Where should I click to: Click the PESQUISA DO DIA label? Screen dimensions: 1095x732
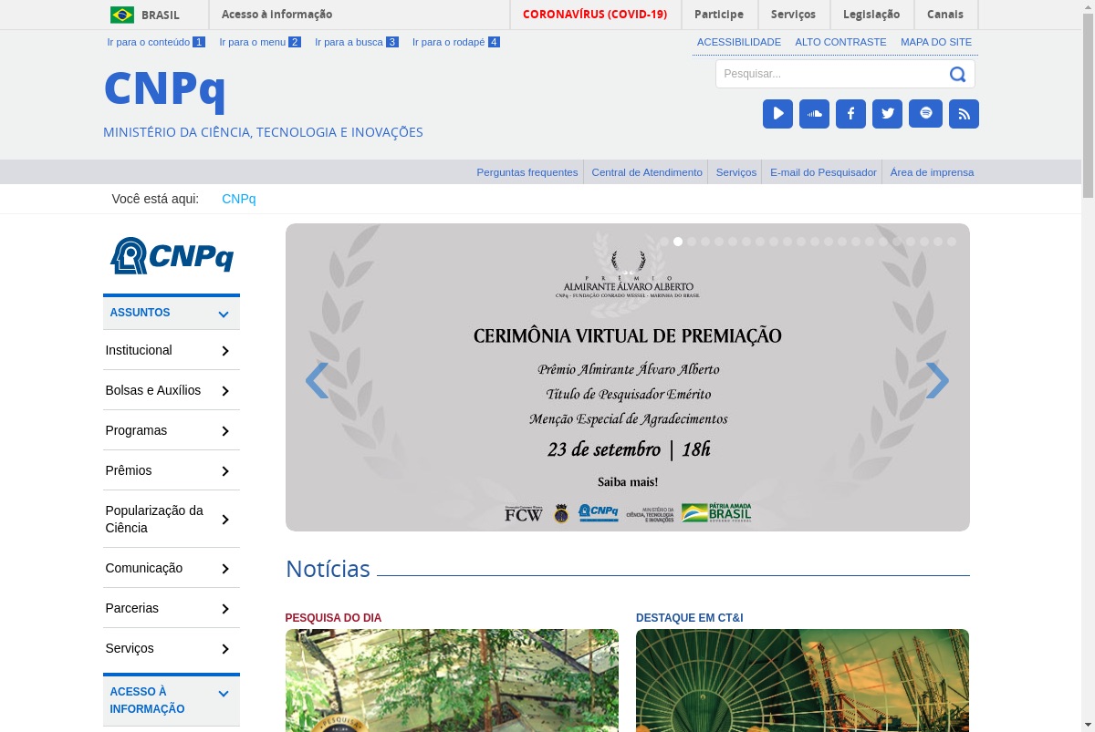pos(333,618)
